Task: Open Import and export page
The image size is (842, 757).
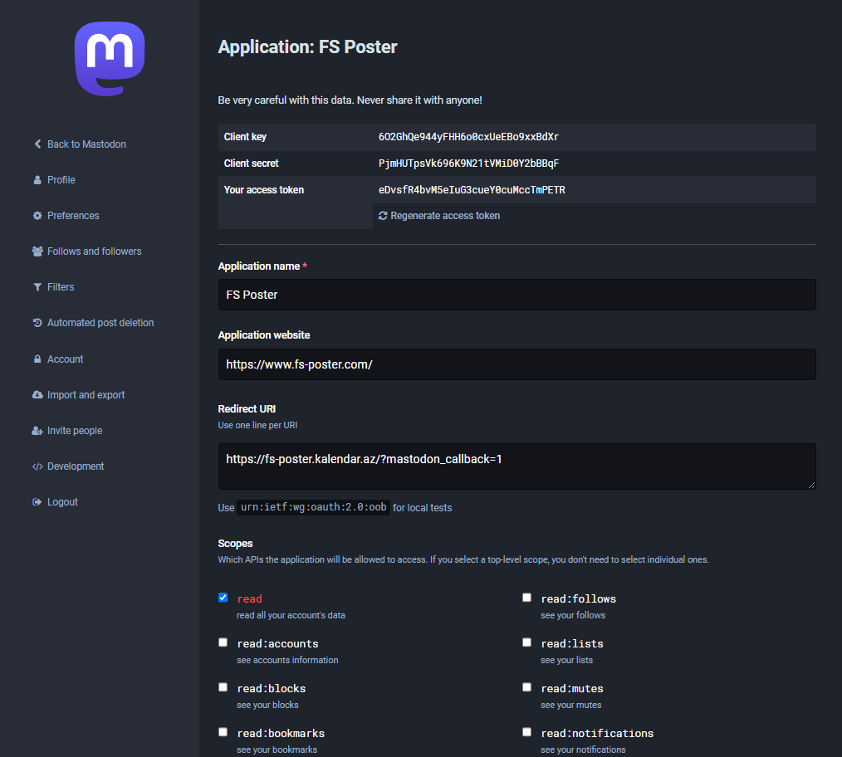Action: (86, 394)
